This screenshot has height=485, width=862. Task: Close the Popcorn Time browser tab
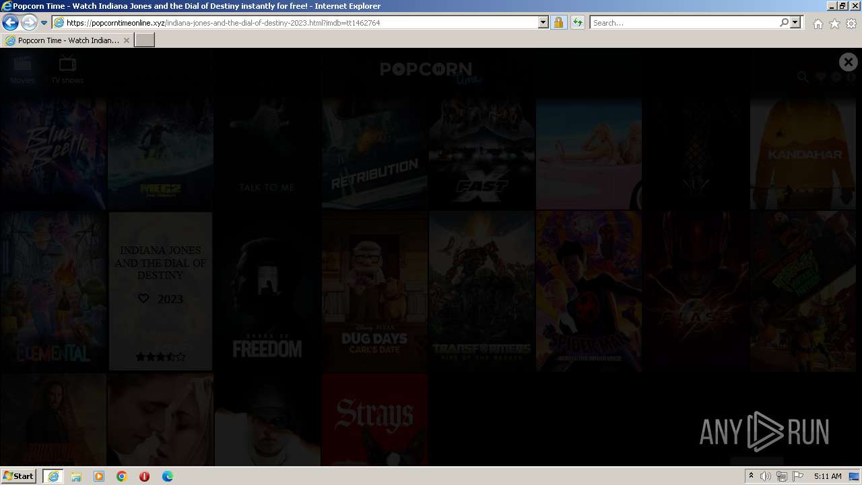[x=127, y=40]
